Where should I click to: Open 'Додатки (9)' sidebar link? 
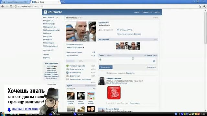point(48,50)
